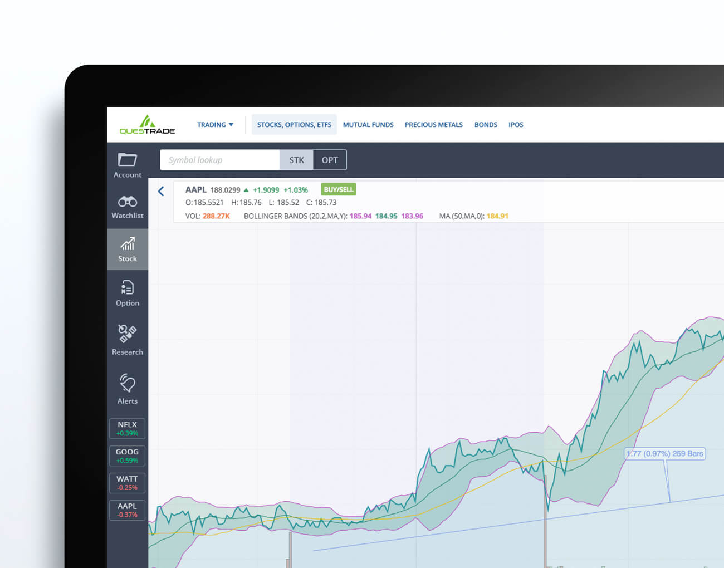Viewport: 724px width, 568px height.
Task: Open the TRADING dropdown
Action: (x=215, y=124)
